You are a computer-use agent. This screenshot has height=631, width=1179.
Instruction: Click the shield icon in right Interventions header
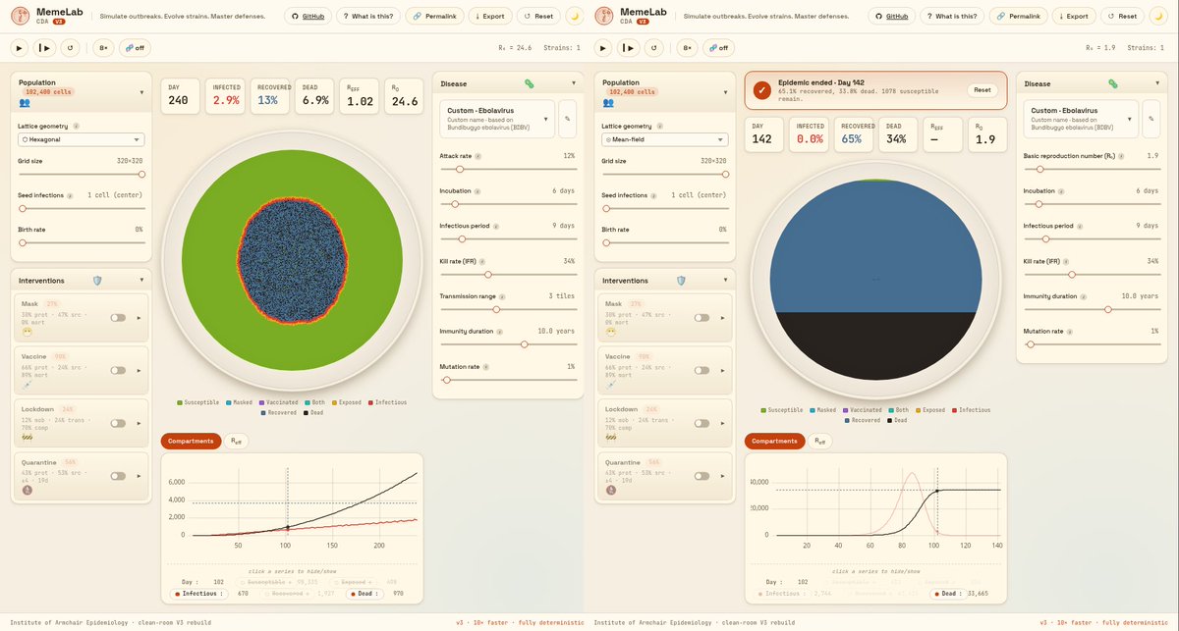[681, 280]
